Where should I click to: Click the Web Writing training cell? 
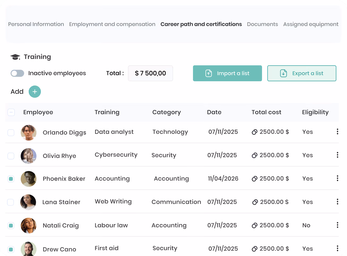(x=113, y=202)
